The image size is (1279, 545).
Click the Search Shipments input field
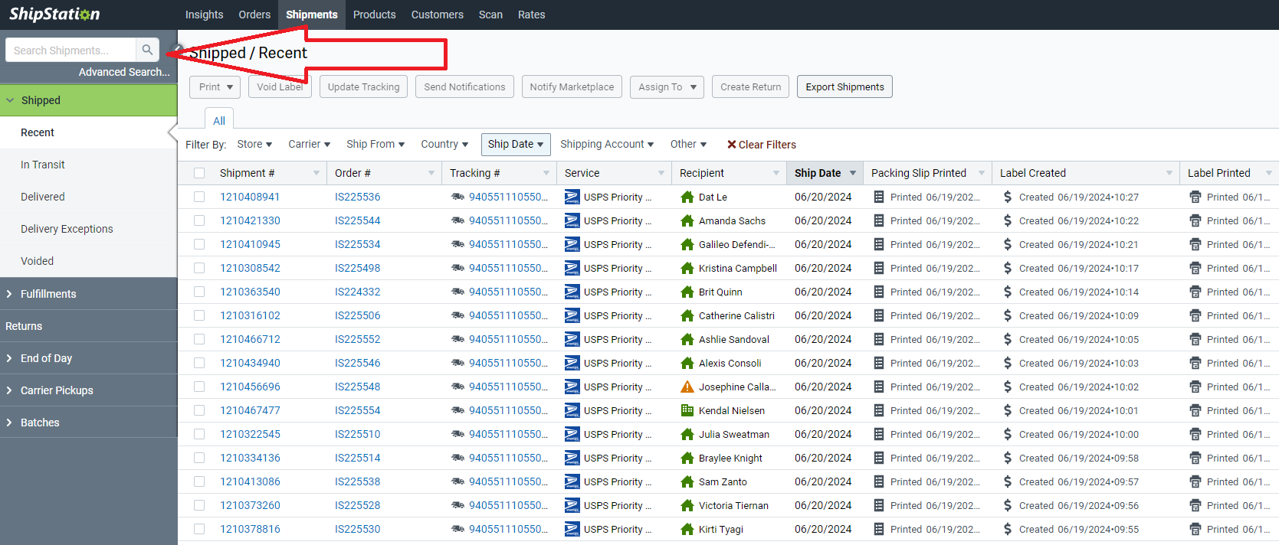click(71, 50)
